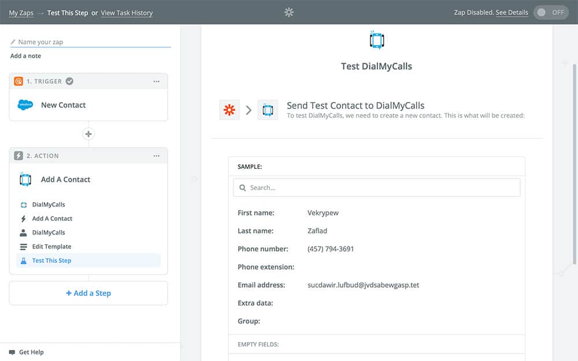The width and height of the screenshot is (578, 361).
Task: Click the orange trigger step icon
Action: 18,81
